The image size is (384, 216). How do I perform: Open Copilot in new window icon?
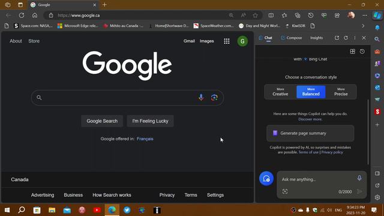(337, 38)
